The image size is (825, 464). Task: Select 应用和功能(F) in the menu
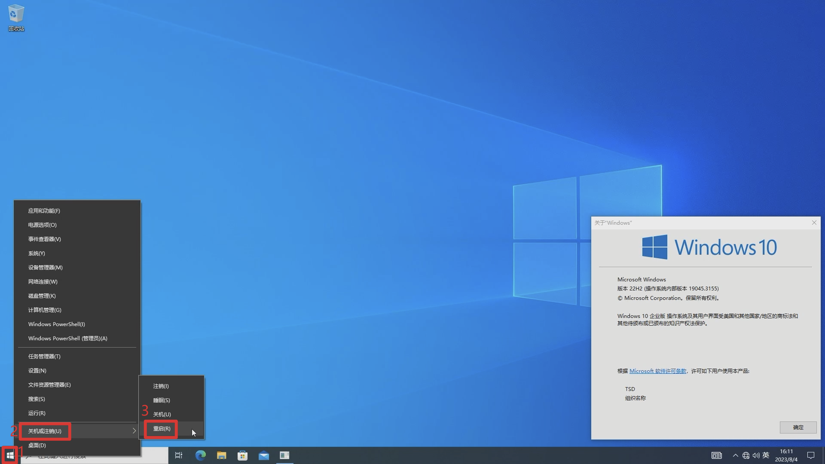point(77,211)
